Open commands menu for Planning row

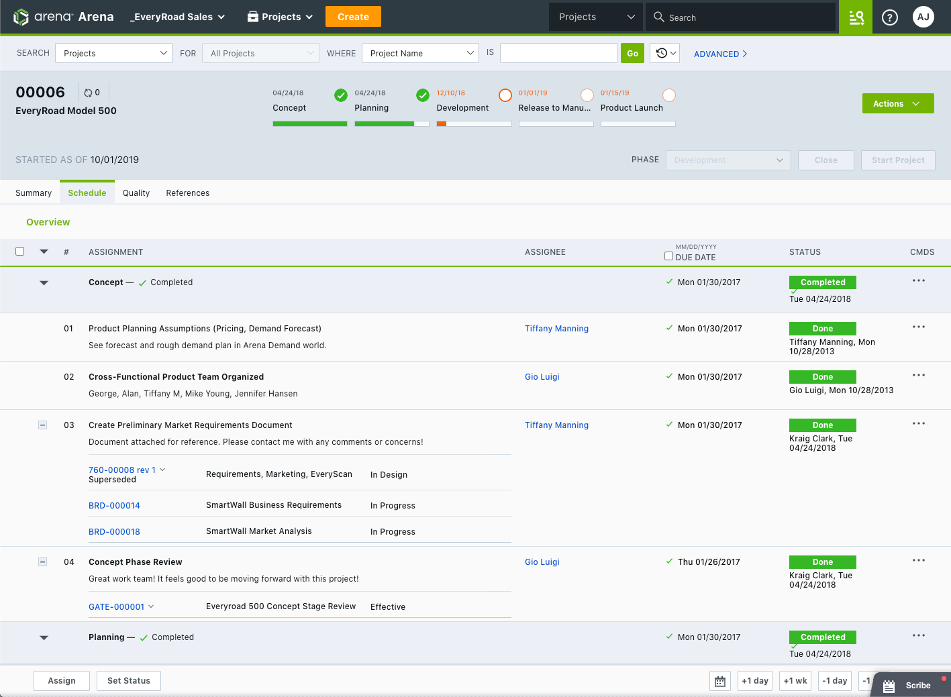(x=919, y=635)
